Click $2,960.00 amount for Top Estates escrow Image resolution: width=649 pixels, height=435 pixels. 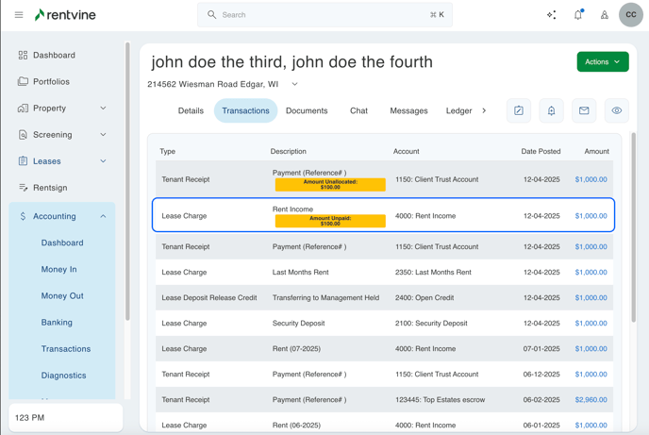(x=591, y=400)
